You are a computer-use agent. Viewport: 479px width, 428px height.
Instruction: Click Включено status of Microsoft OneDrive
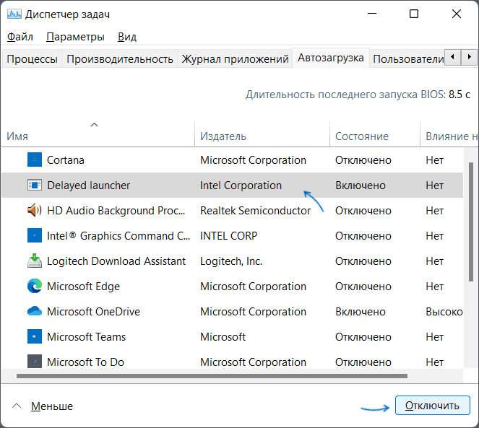[x=361, y=312]
